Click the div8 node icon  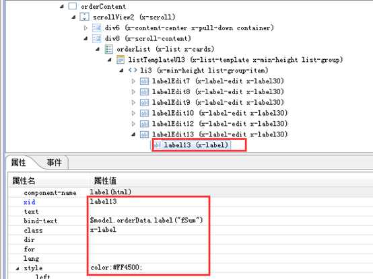96,38
